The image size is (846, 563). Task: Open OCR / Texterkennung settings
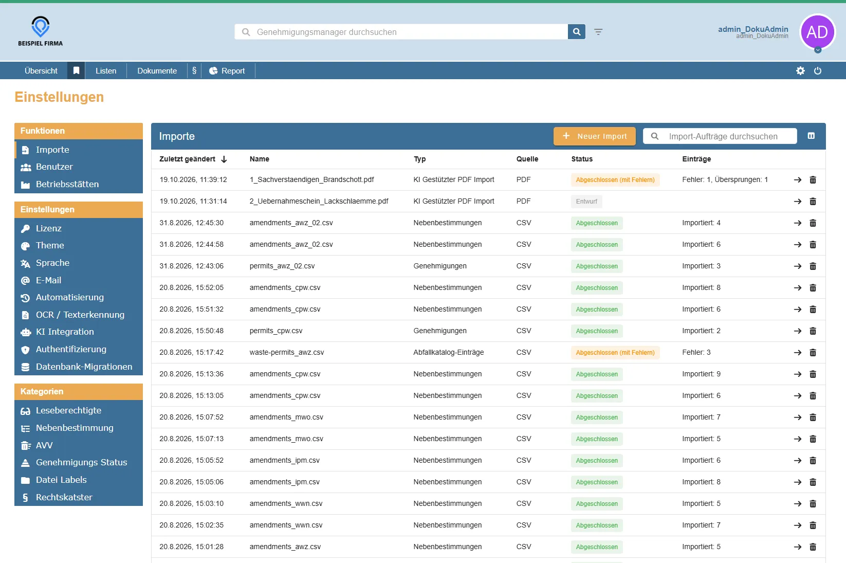[79, 315]
